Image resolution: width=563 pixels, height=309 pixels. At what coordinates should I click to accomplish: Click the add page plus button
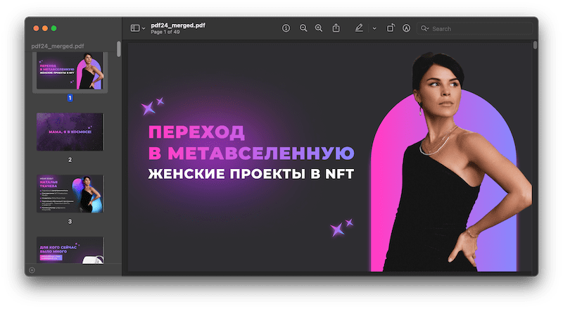[32, 270]
